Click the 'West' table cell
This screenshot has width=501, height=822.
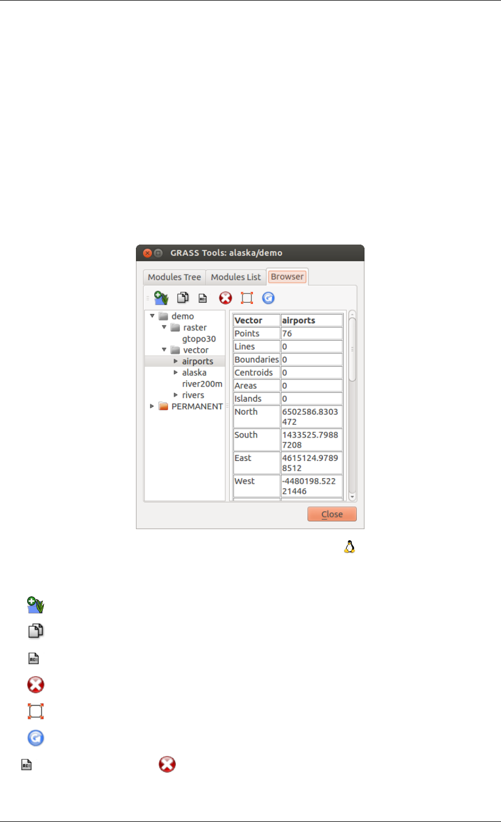256,486
